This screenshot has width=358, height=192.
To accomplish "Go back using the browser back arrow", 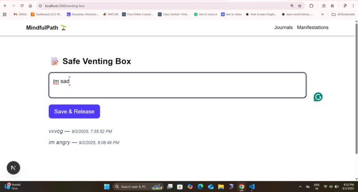I will [5, 6].
